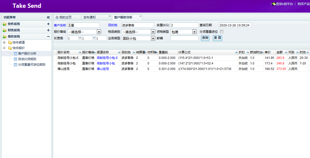Collapse the 功能菜单 sidebar with double-arrow icon

(48, 17)
